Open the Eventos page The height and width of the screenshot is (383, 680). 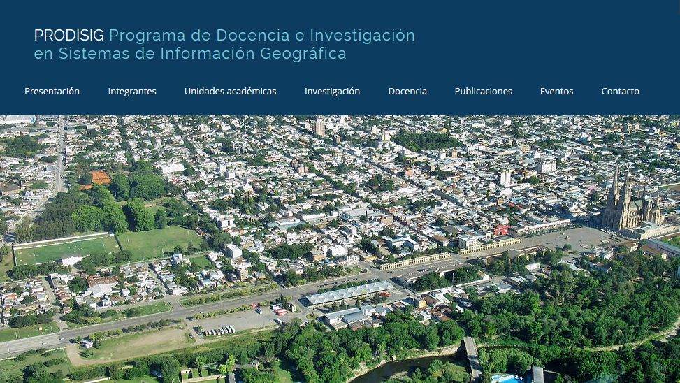click(556, 91)
